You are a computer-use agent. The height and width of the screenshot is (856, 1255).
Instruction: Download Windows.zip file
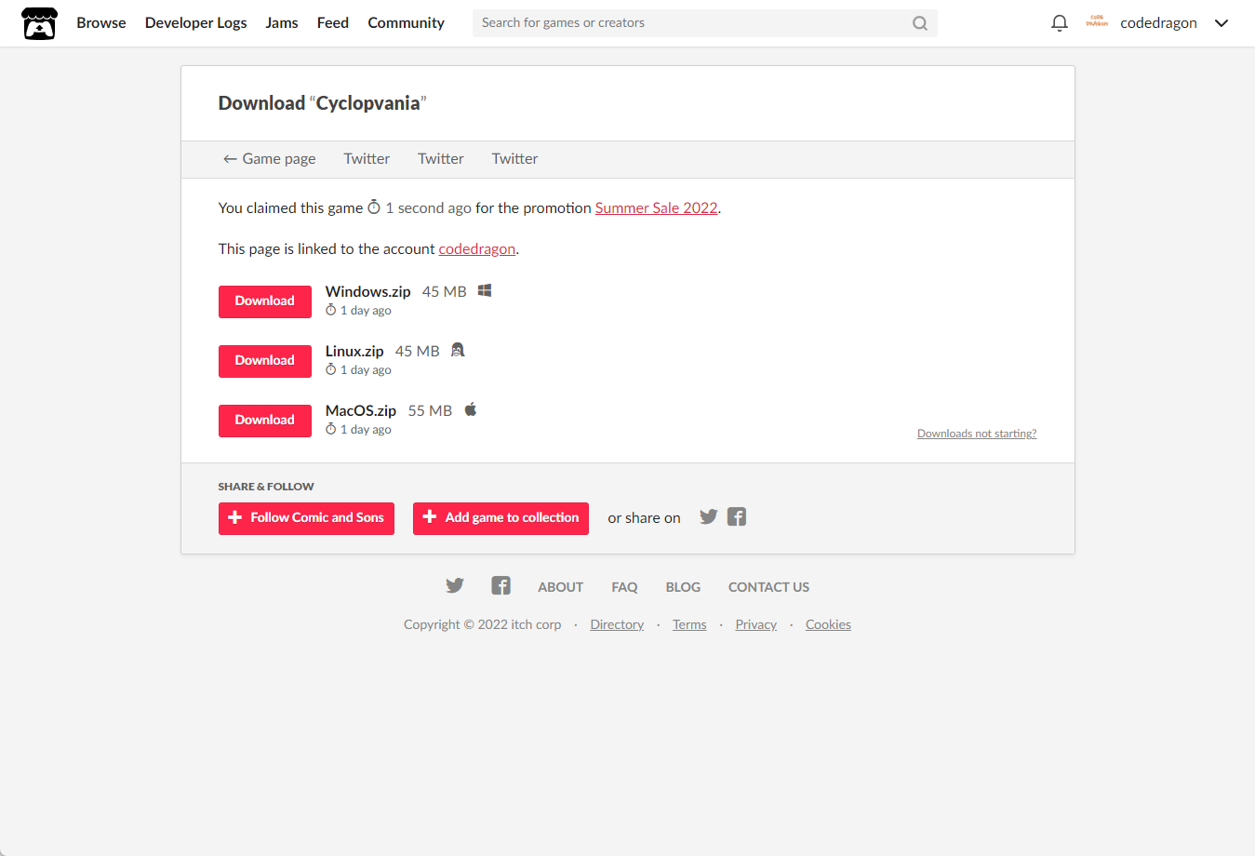pyautogui.click(x=265, y=301)
